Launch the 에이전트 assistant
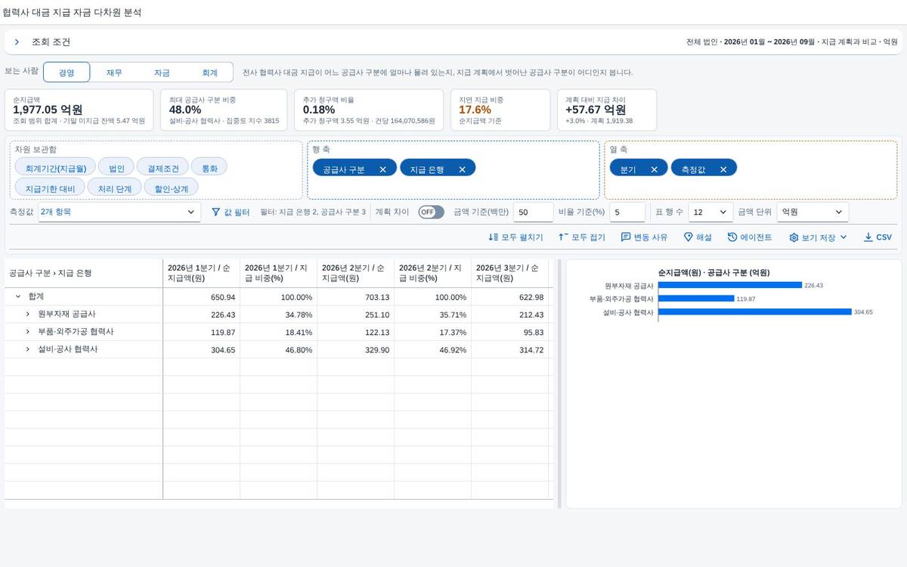Image resolution: width=907 pixels, height=567 pixels. (x=750, y=237)
